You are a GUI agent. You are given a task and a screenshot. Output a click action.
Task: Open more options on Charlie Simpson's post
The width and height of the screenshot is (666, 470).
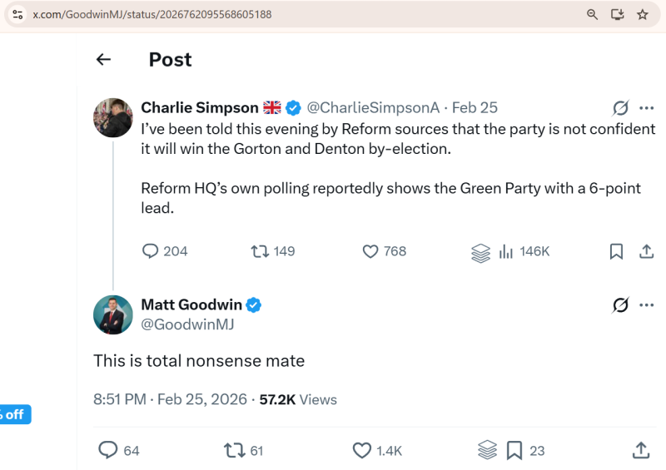tap(646, 108)
